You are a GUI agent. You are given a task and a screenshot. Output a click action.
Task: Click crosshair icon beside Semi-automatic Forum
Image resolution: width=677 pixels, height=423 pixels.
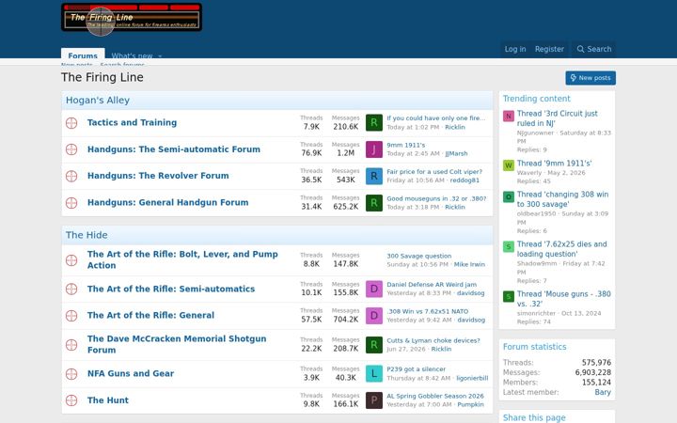pos(71,149)
